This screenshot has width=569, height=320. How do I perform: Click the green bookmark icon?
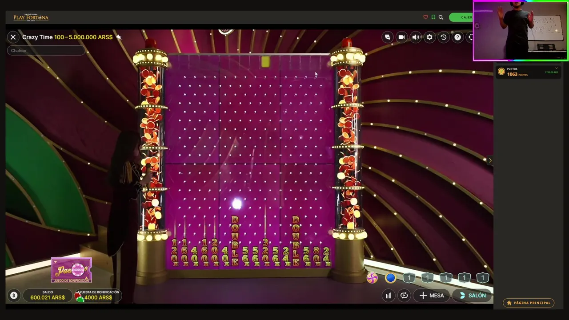click(433, 17)
